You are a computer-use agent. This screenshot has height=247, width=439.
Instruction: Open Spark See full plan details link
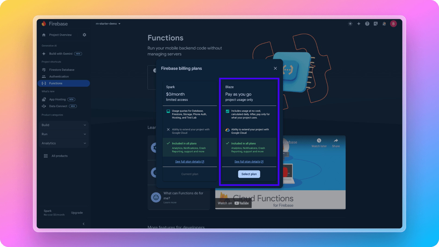pyautogui.click(x=190, y=162)
